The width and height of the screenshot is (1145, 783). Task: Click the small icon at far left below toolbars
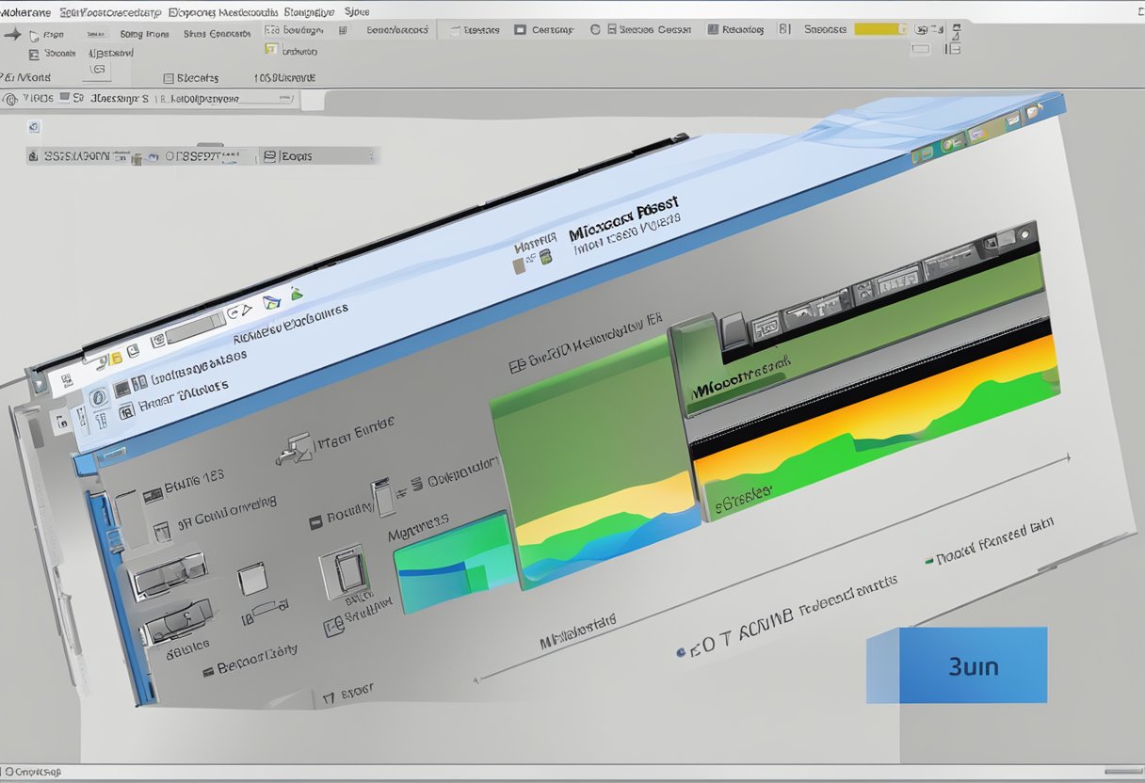35,126
